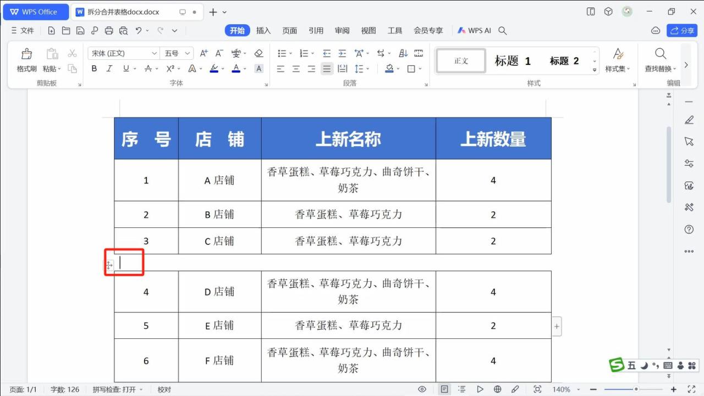The width and height of the screenshot is (704, 396).
Task: Click the WPS AI search magnifier icon
Action: (x=502, y=31)
